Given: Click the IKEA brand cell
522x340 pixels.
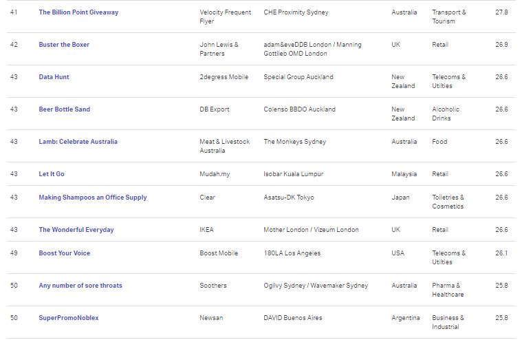Looking at the screenshot, I should pyautogui.click(x=206, y=230).
